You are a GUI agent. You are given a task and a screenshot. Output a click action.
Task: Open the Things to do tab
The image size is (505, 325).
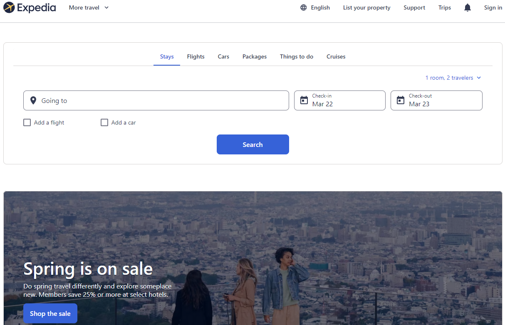click(x=297, y=56)
